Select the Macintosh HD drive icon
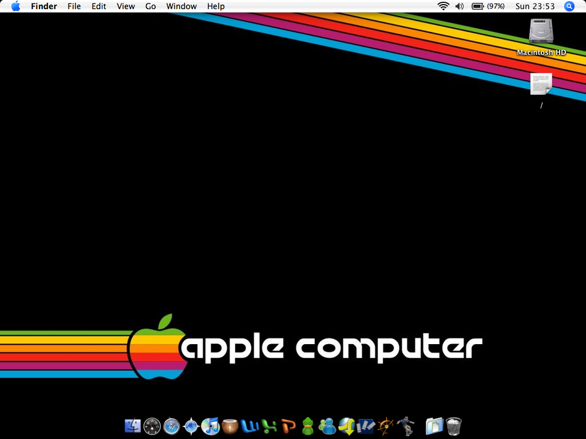 click(x=541, y=31)
